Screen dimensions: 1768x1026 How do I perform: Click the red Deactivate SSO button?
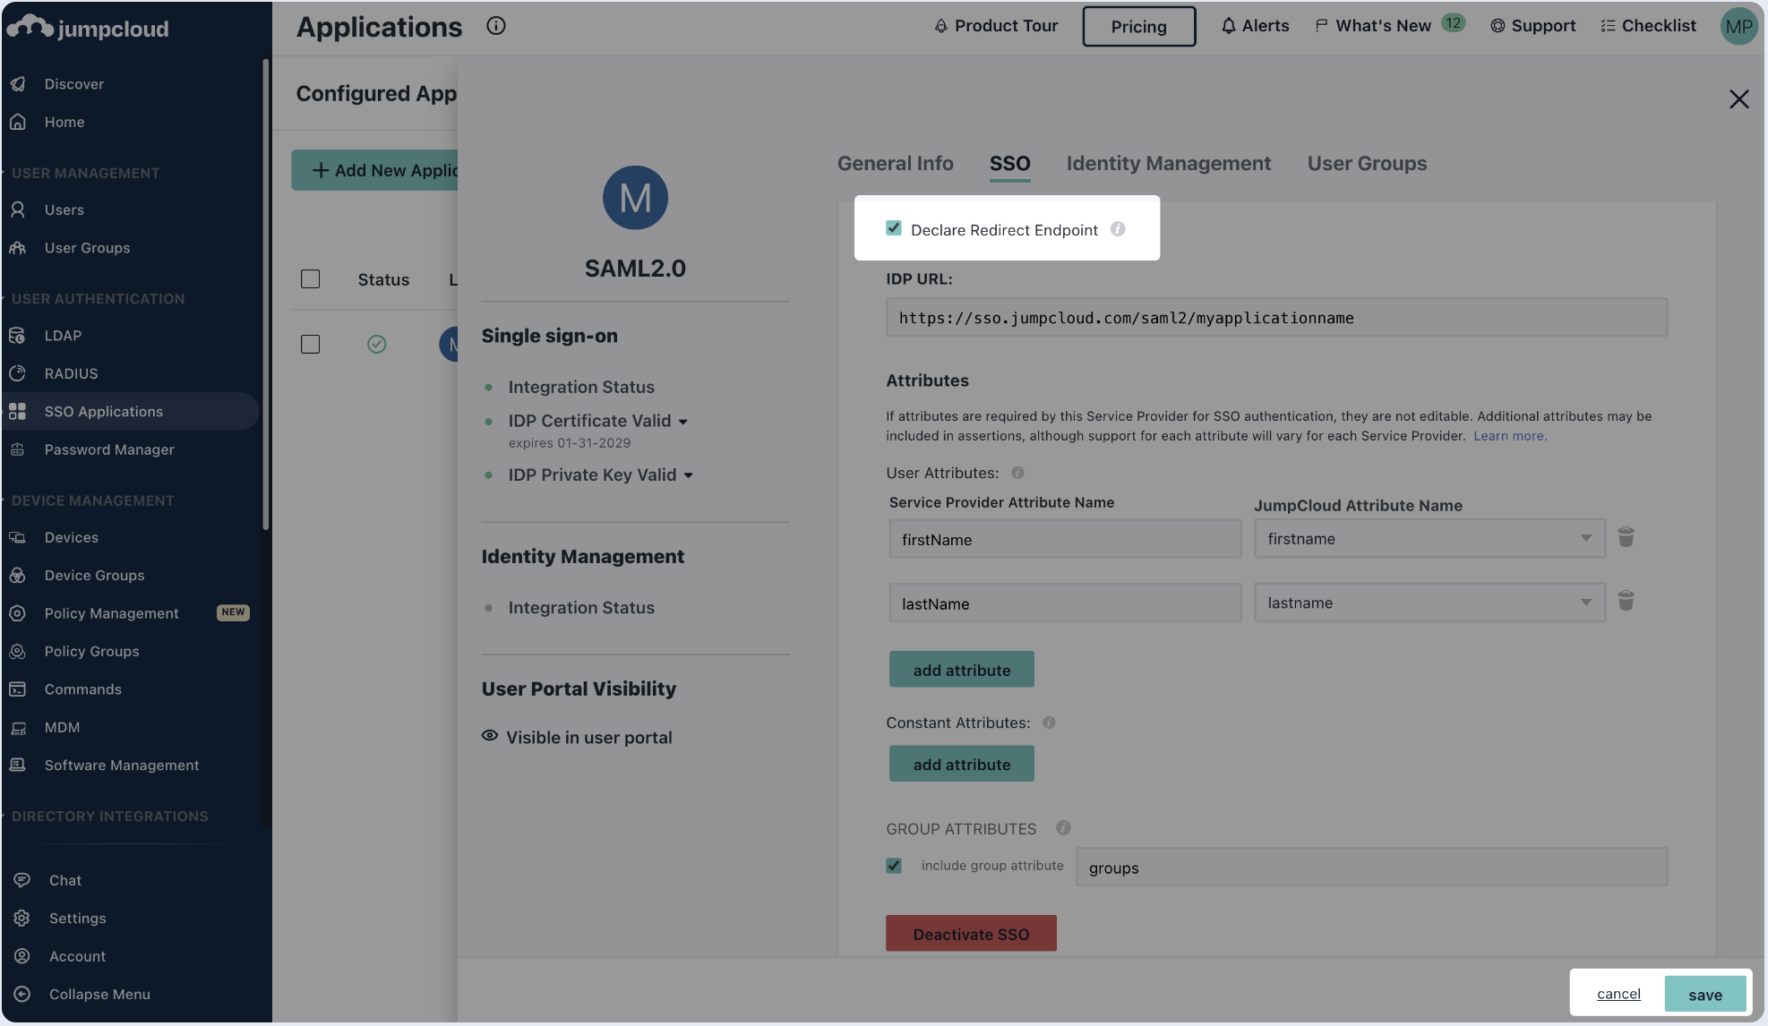(x=971, y=934)
